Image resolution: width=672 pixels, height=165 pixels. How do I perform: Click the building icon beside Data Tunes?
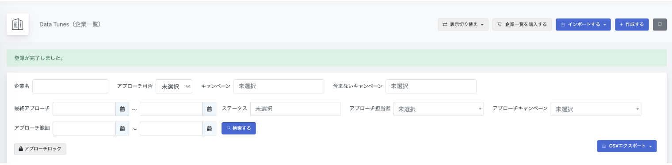coord(18,24)
